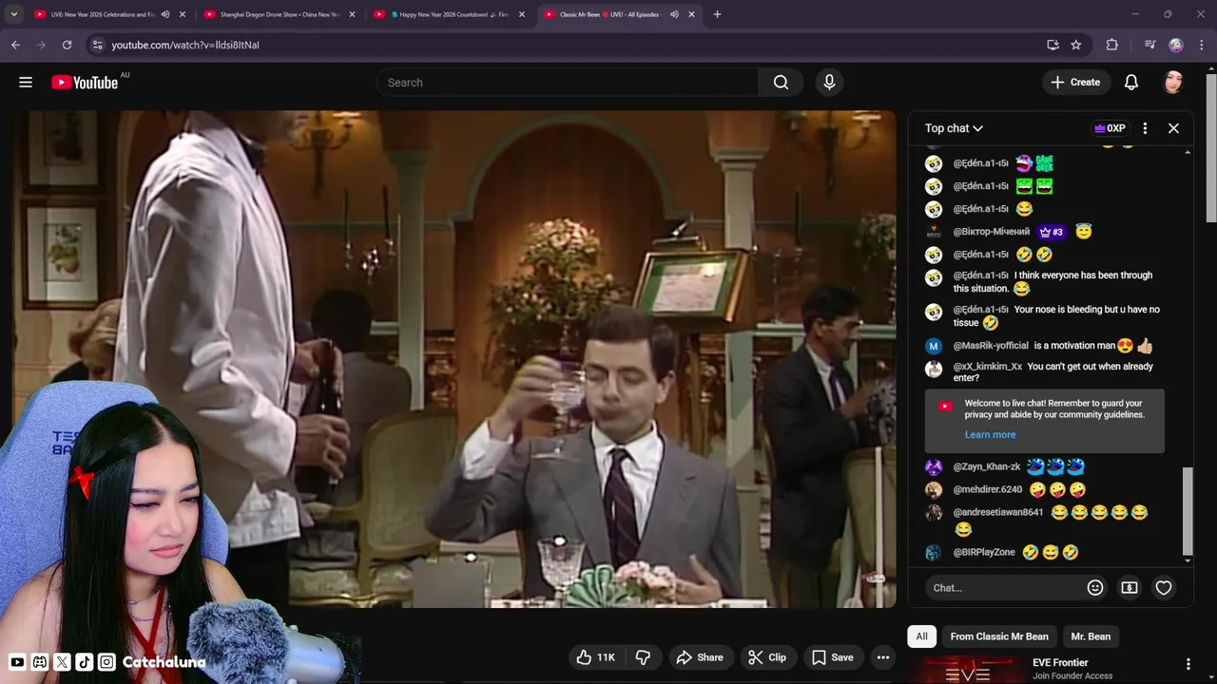Focus the YouTube Search box
Viewport: 1217px width, 684px height.
click(567, 83)
